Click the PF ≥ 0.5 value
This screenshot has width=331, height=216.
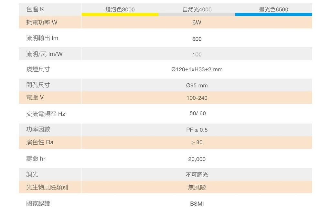click(x=197, y=130)
